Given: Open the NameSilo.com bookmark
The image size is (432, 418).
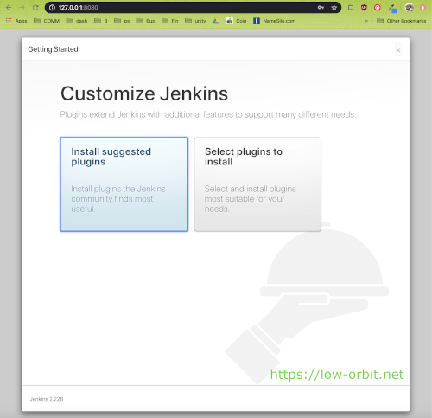Looking at the screenshot, I should [275, 21].
